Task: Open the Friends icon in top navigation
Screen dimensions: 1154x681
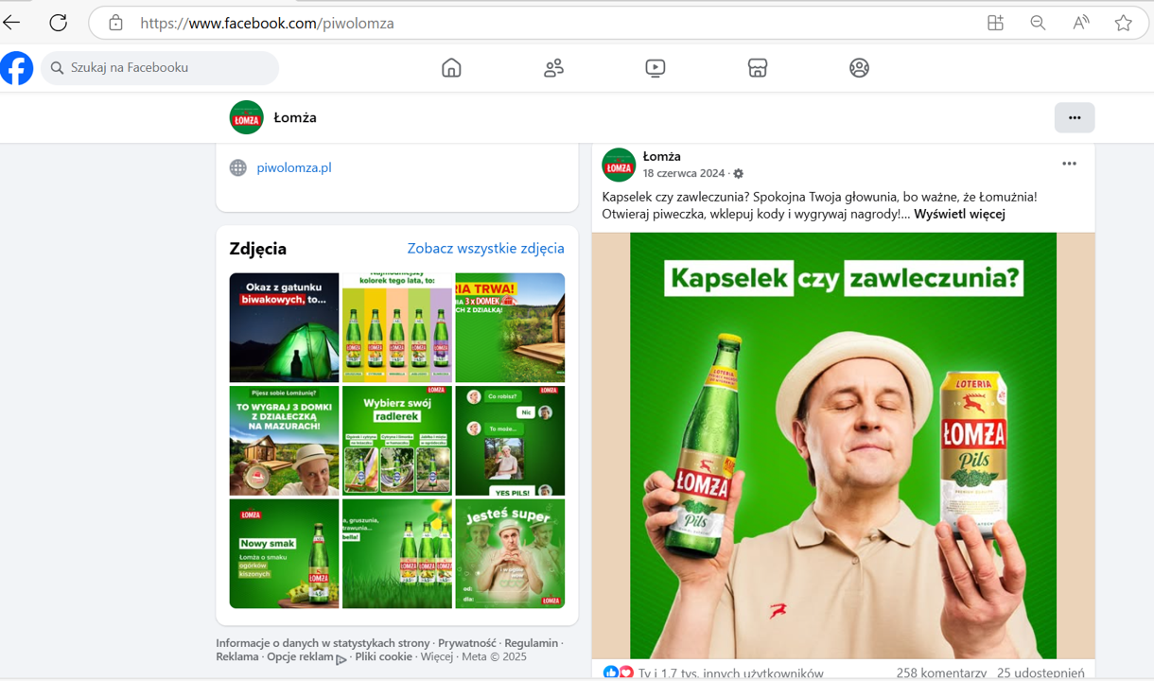Action: [553, 68]
